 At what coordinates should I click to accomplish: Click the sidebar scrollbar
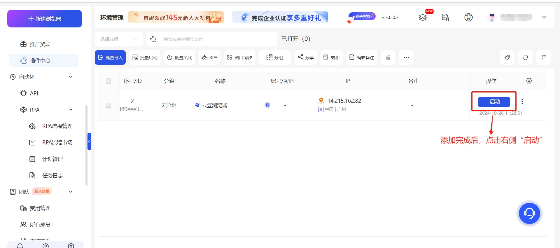point(86,145)
